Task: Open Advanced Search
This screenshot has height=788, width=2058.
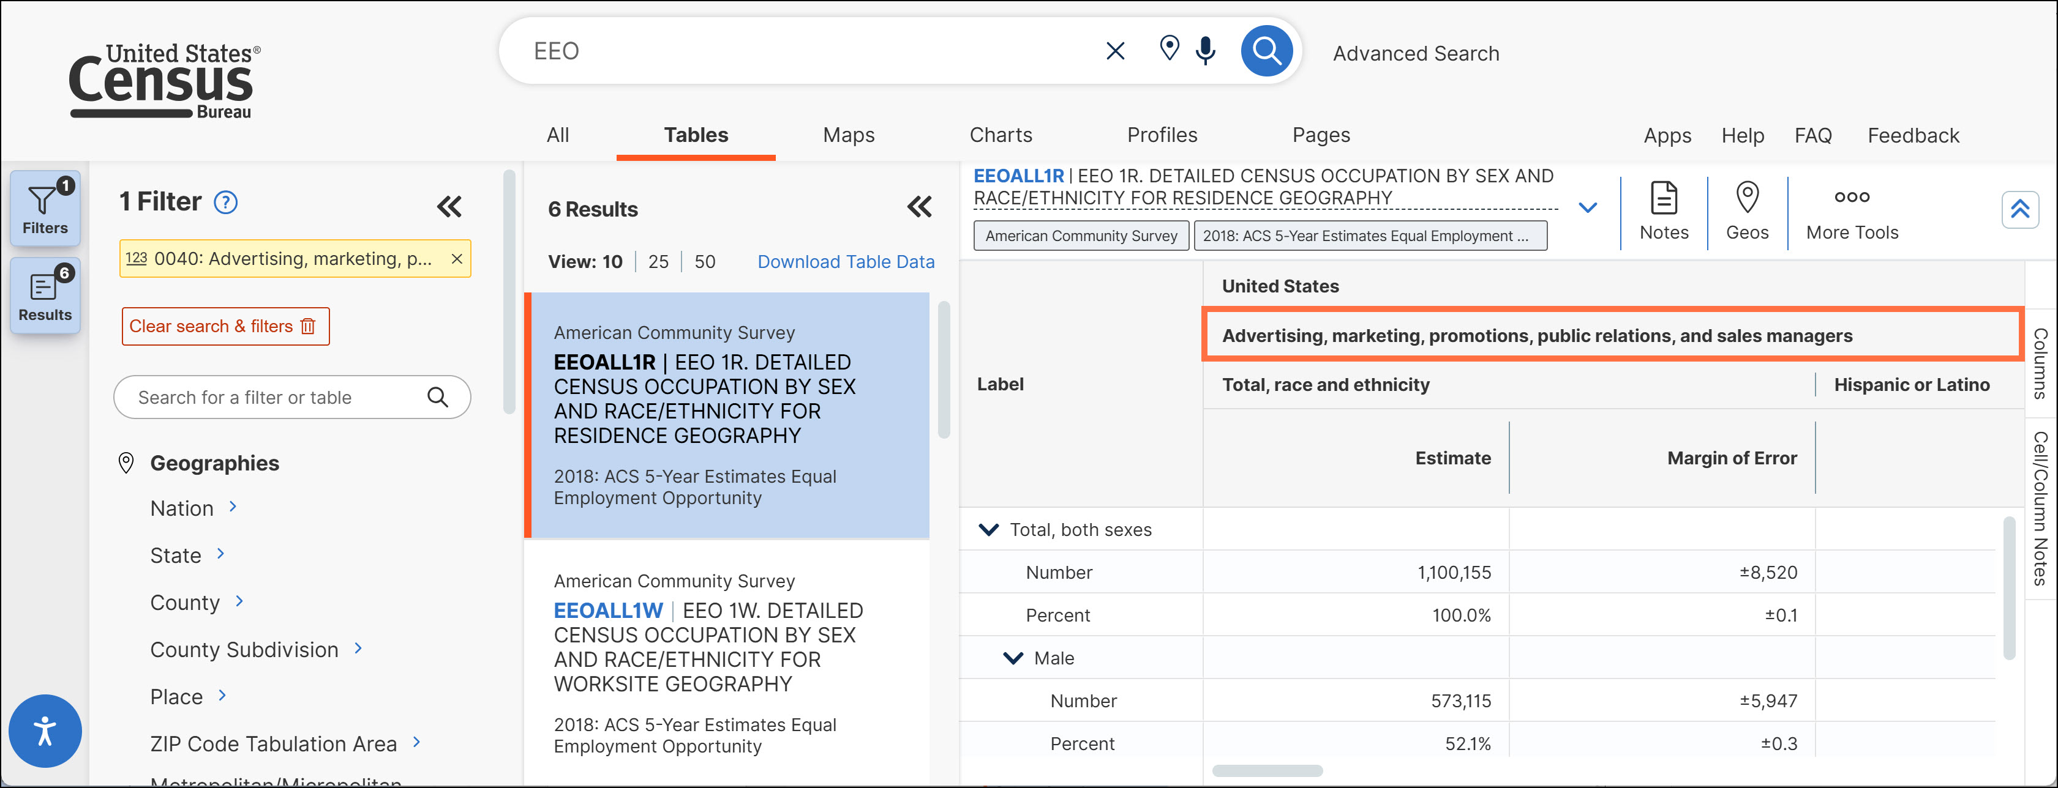Action: tap(1416, 53)
